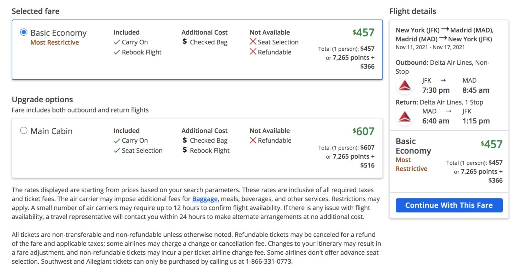Click the green checkmark beside Rebook Flight

point(117,52)
